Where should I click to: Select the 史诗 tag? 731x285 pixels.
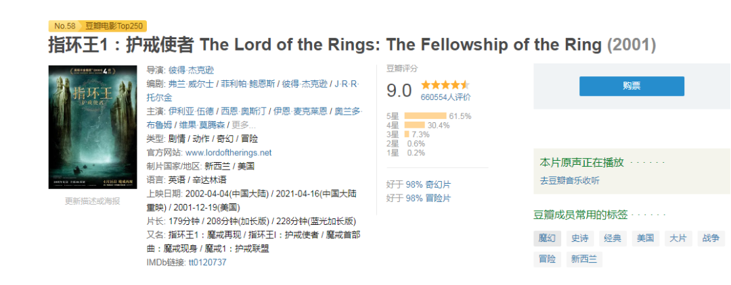click(x=579, y=238)
